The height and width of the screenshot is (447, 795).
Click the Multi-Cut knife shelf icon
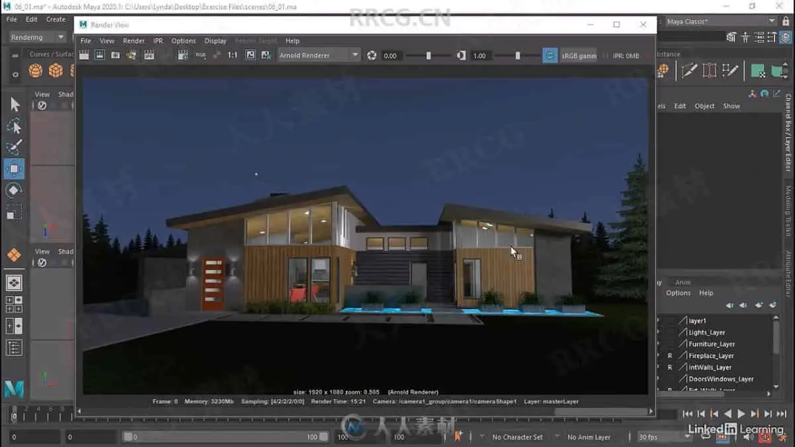689,70
